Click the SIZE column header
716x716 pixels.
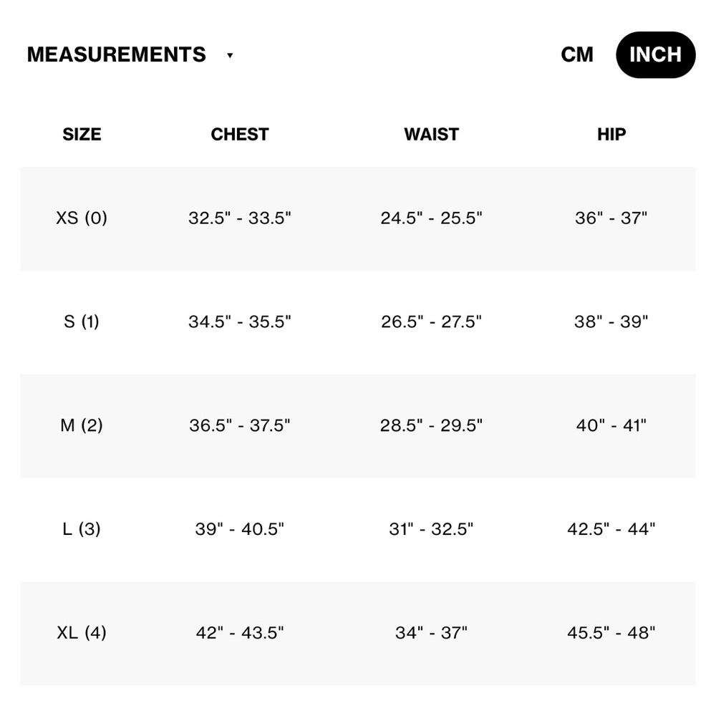(82, 135)
